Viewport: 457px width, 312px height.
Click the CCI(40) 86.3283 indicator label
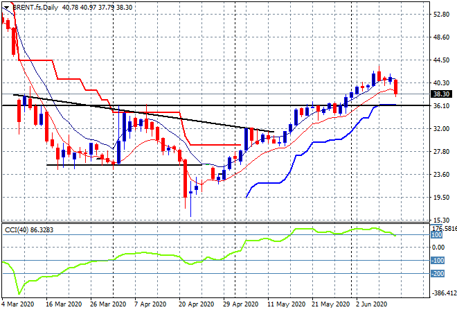coord(29,230)
